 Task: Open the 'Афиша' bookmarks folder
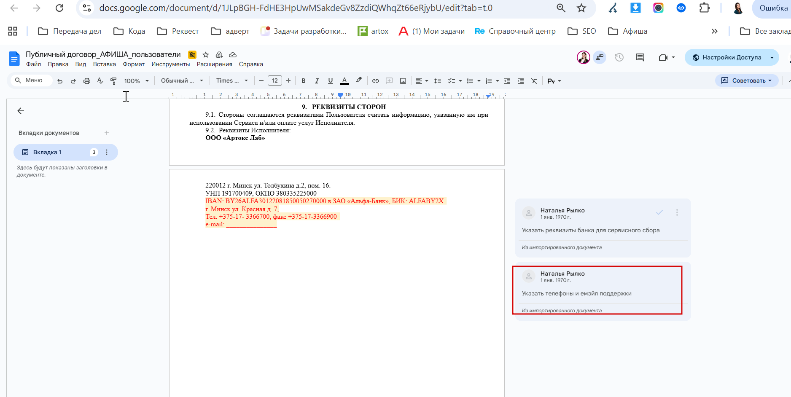[x=628, y=31]
